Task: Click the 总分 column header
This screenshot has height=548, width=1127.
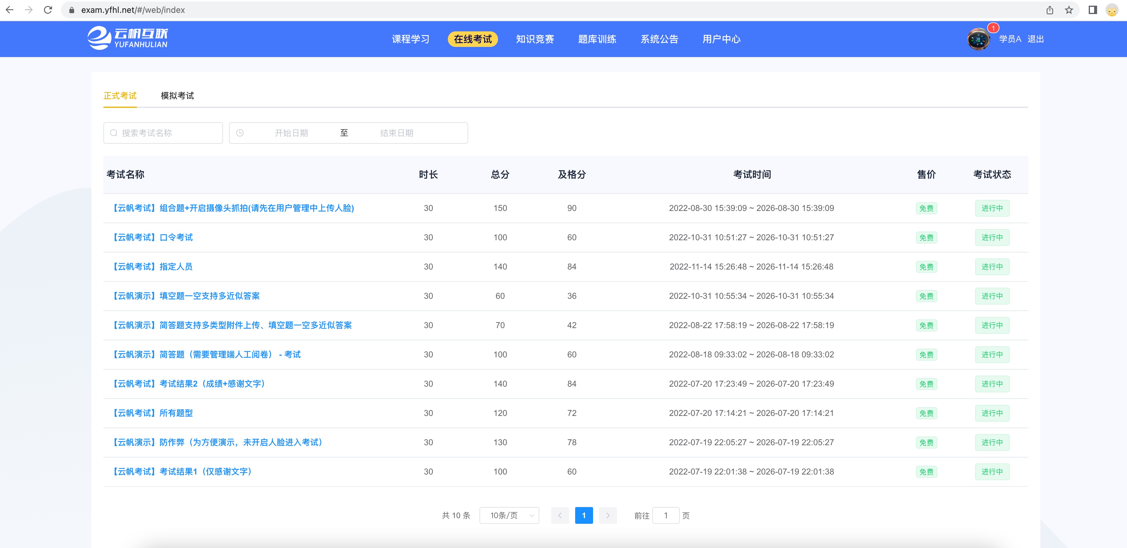Action: 500,174
